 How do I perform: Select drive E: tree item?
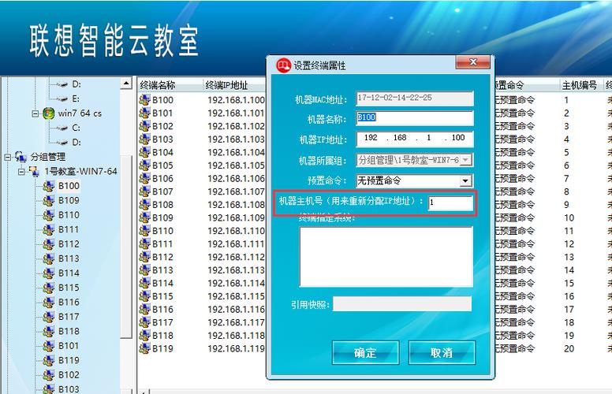pos(76,98)
